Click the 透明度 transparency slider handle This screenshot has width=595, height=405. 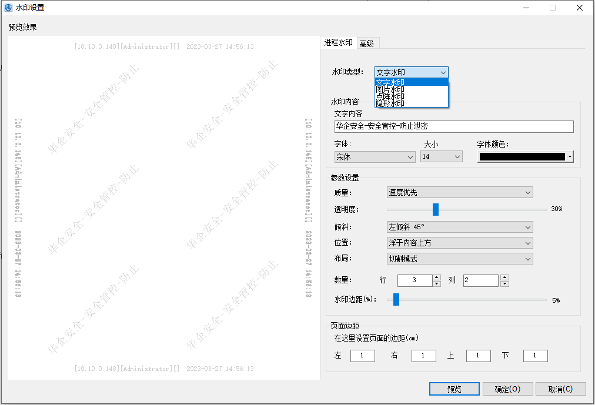click(x=436, y=209)
